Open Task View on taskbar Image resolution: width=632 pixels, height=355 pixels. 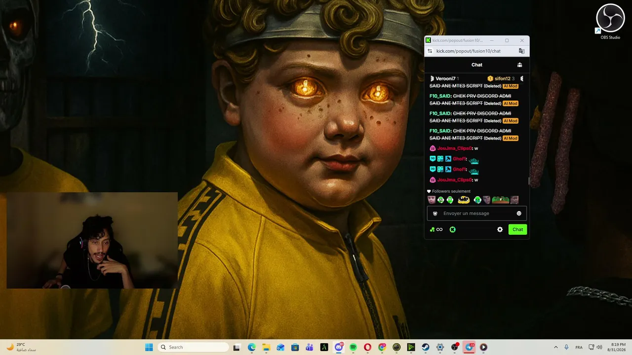click(237, 347)
